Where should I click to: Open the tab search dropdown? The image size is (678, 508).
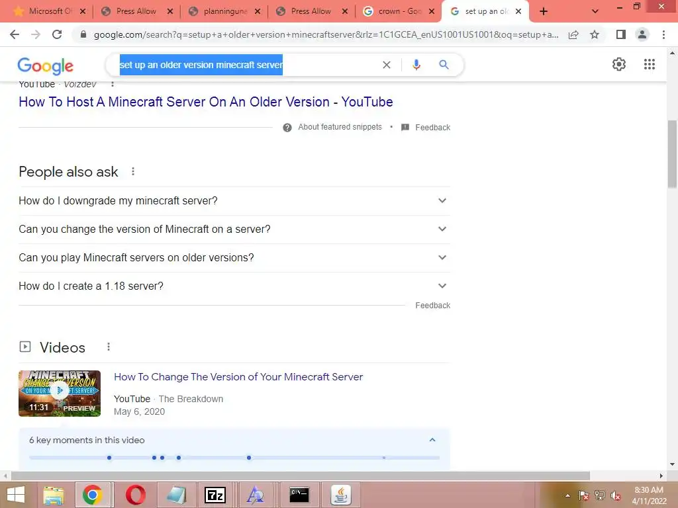pos(595,12)
